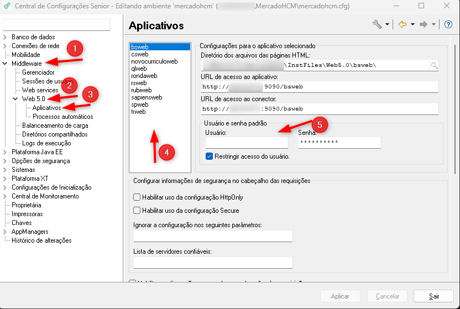The height and width of the screenshot is (309, 460).
Task: Open the back navigation history dropdown
Action: coord(412,25)
